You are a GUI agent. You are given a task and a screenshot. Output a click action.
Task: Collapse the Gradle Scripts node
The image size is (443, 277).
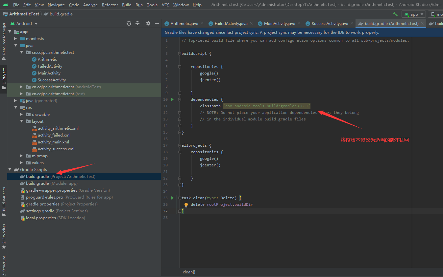coord(10,169)
